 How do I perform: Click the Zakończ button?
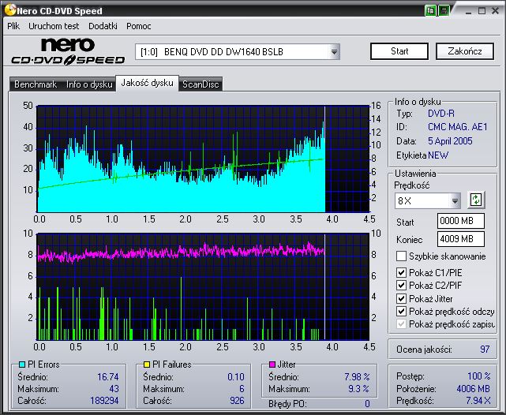pyautogui.click(x=465, y=51)
